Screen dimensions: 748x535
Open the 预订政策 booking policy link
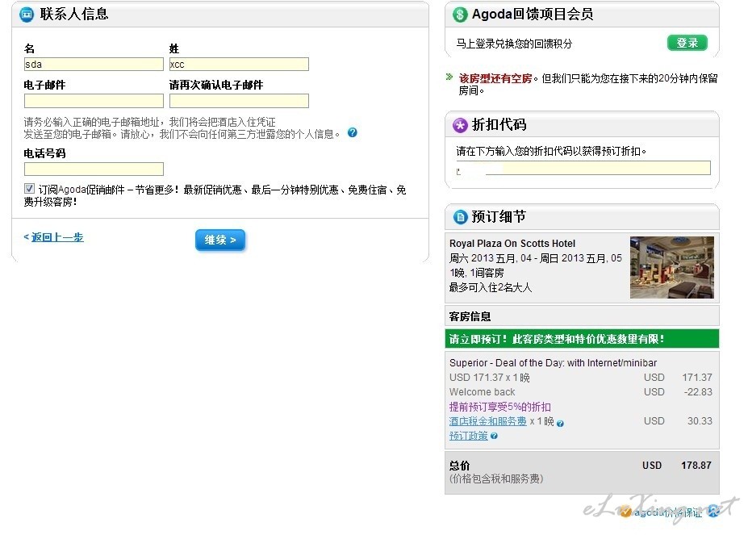469,436
